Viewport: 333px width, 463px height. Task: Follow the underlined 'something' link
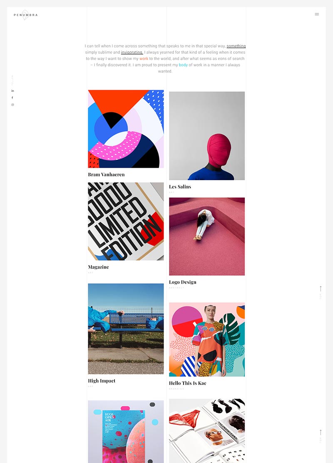[x=236, y=46]
